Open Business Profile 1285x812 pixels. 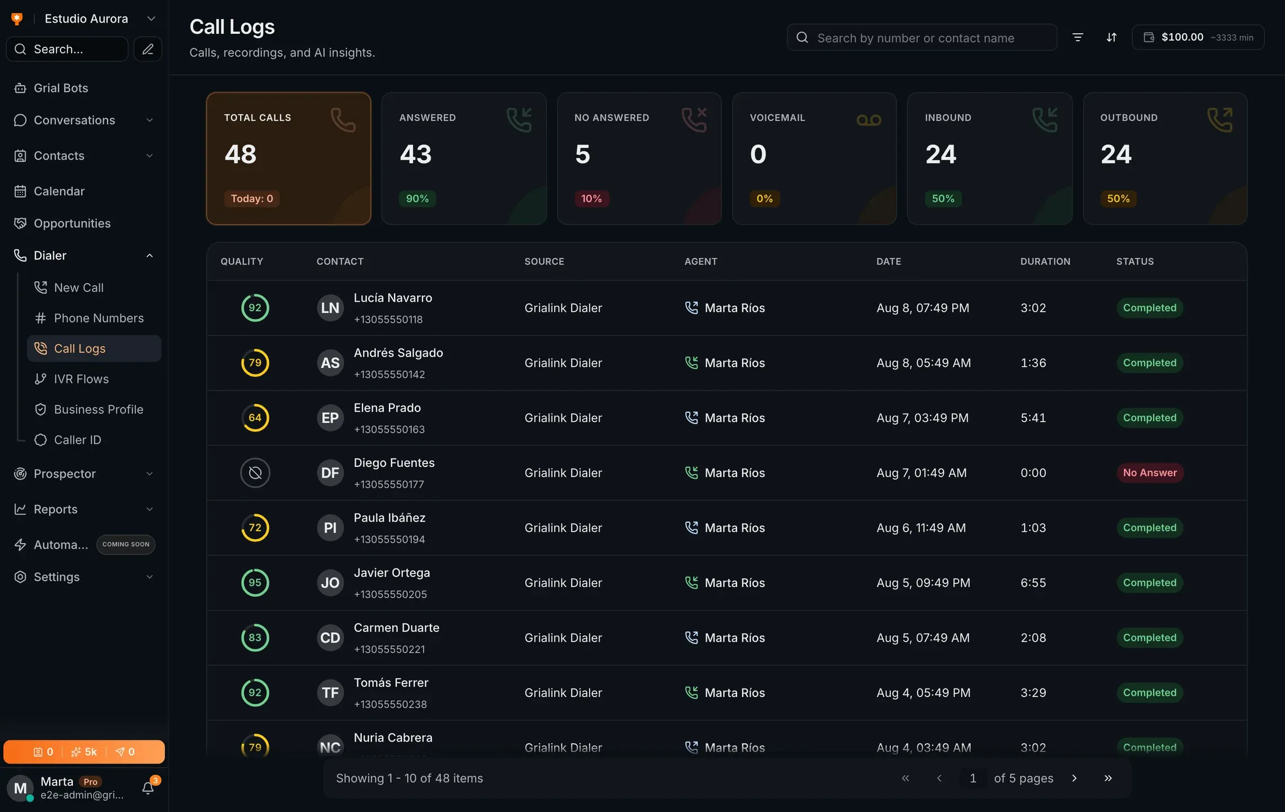94,409
